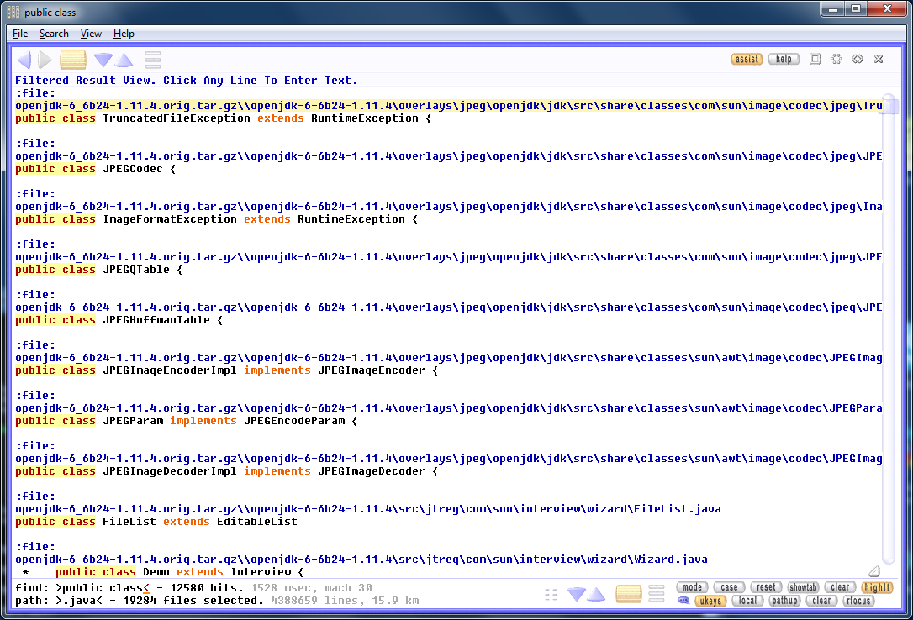Open the Search menu
The image size is (913, 620).
(x=54, y=34)
